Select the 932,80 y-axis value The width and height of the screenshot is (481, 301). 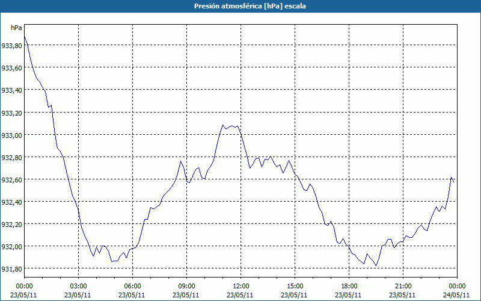(x=11, y=157)
